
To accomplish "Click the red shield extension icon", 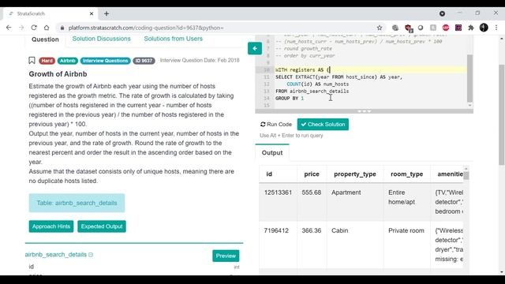I will tap(408, 28).
